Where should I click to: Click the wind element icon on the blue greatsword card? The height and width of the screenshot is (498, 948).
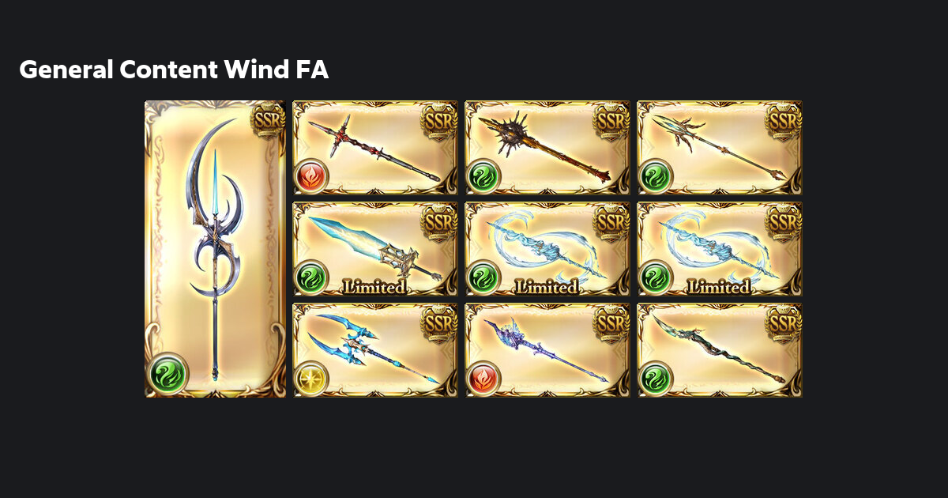tap(311, 277)
